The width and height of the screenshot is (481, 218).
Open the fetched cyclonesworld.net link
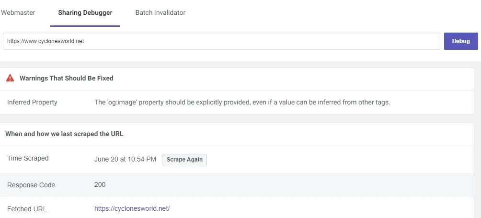pyautogui.click(x=132, y=208)
